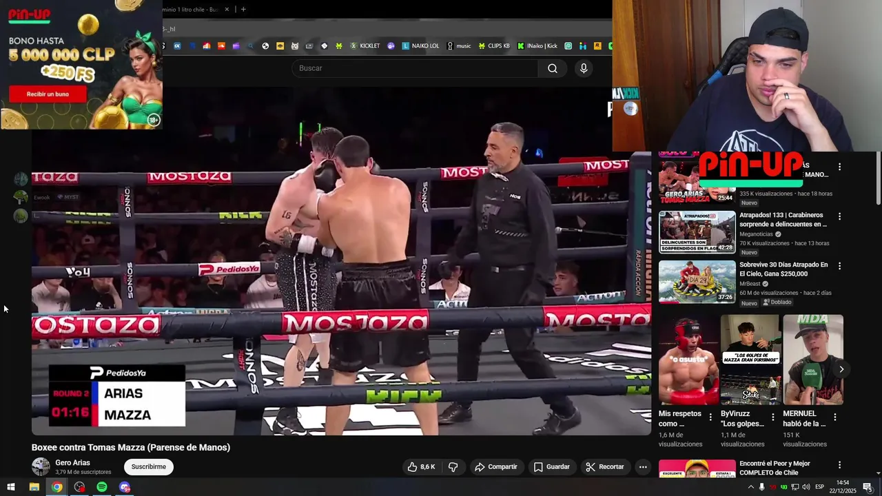Focus the Buscar search field
Image resolution: width=882 pixels, height=496 pixels.
point(415,68)
